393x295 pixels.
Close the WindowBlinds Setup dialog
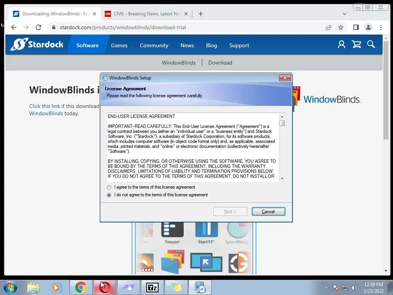(285, 78)
